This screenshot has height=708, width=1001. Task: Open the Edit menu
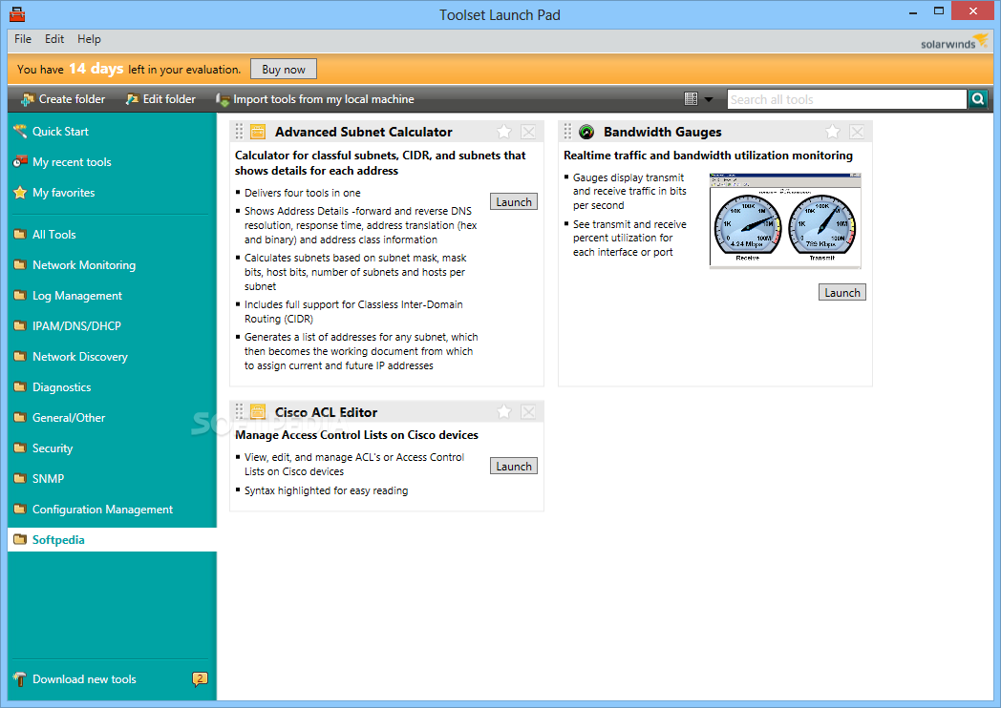[54, 39]
